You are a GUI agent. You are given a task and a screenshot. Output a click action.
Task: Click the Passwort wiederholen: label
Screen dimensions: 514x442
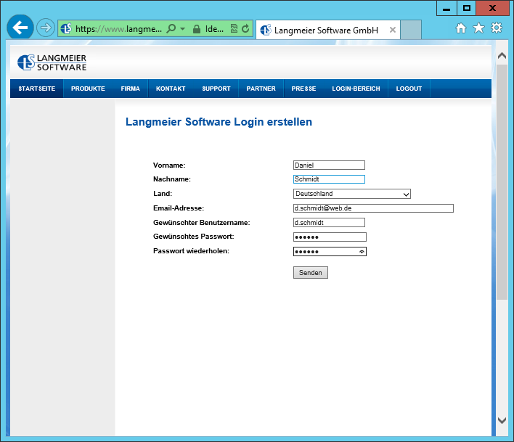(191, 251)
